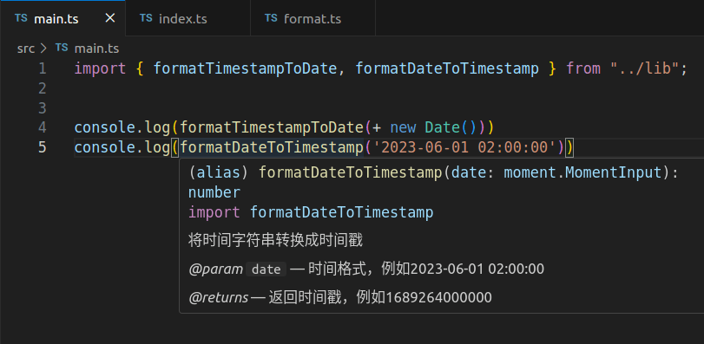Click the Date constructor on line 4

[x=443, y=127]
